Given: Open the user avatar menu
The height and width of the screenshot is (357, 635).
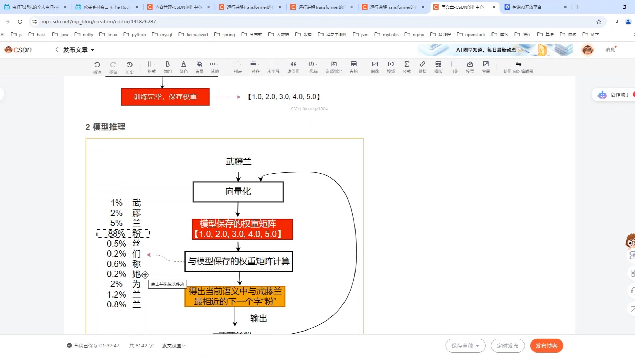Looking at the screenshot, I should (587, 50).
